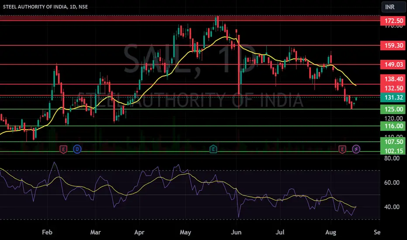The height and width of the screenshot is (240, 407).
Task: Click the purple lightning bolt event marker
Action: (356, 149)
